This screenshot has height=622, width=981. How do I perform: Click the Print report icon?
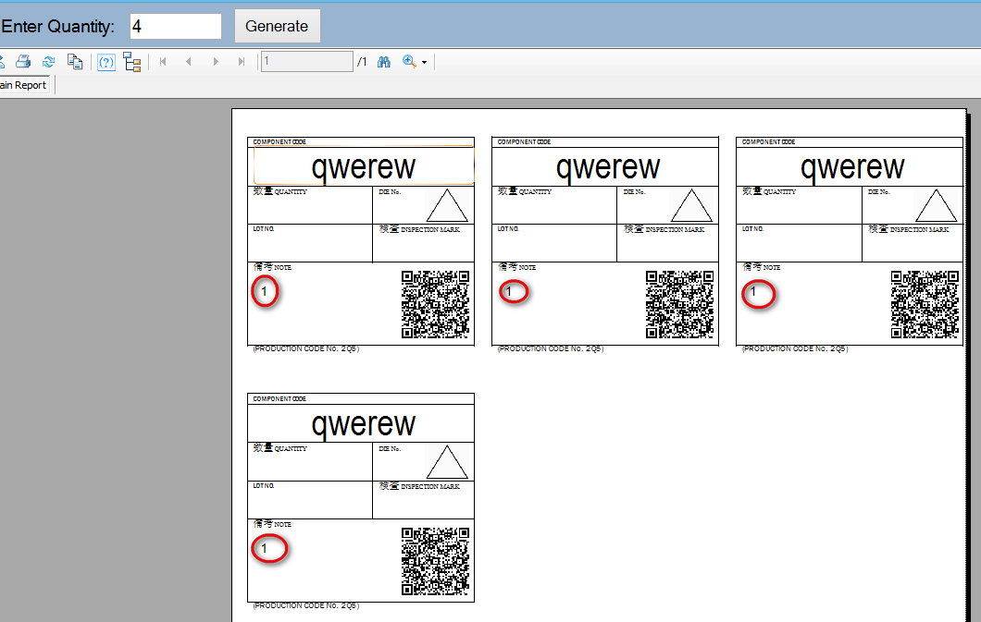pyautogui.click(x=23, y=61)
